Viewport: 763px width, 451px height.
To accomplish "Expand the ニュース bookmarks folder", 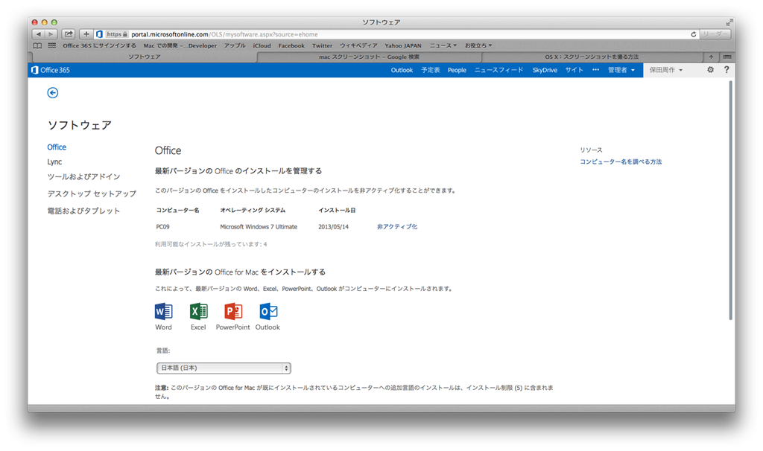I will click(x=443, y=45).
